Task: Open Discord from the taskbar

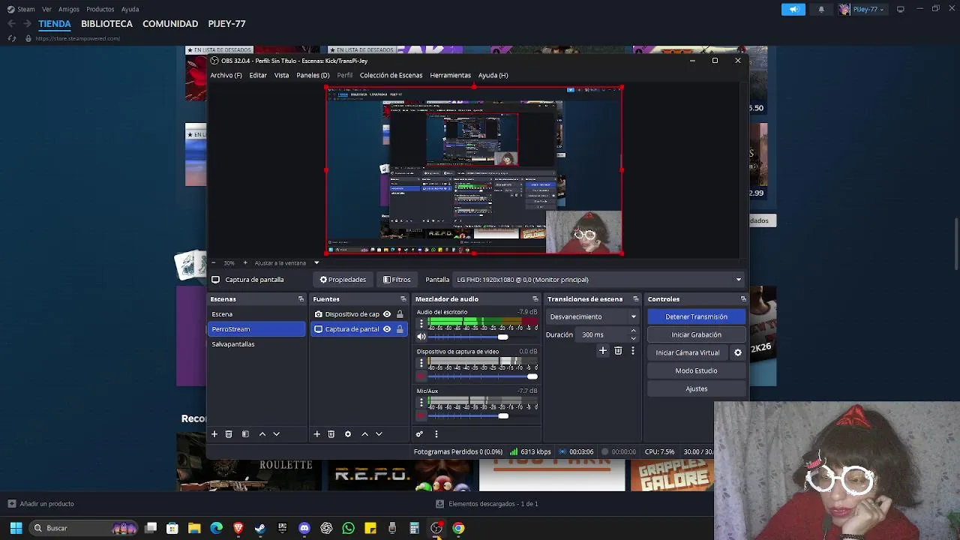Action: coord(304,528)
